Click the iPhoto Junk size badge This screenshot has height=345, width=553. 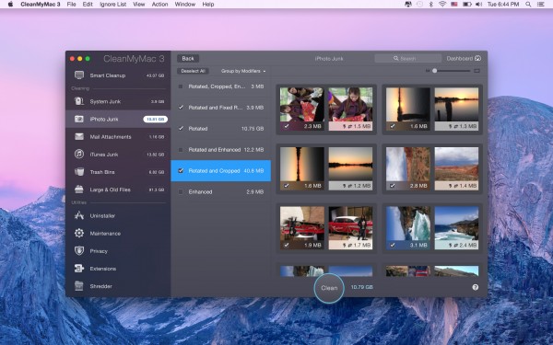coord(155,119)
